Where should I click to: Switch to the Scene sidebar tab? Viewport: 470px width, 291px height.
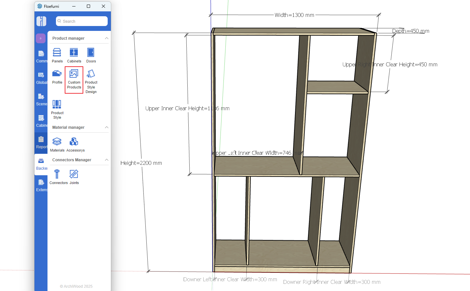click(x=41, y=99)
